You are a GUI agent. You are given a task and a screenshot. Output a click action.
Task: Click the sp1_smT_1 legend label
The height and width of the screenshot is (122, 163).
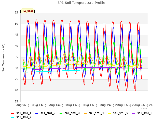(x=24, y=113)
